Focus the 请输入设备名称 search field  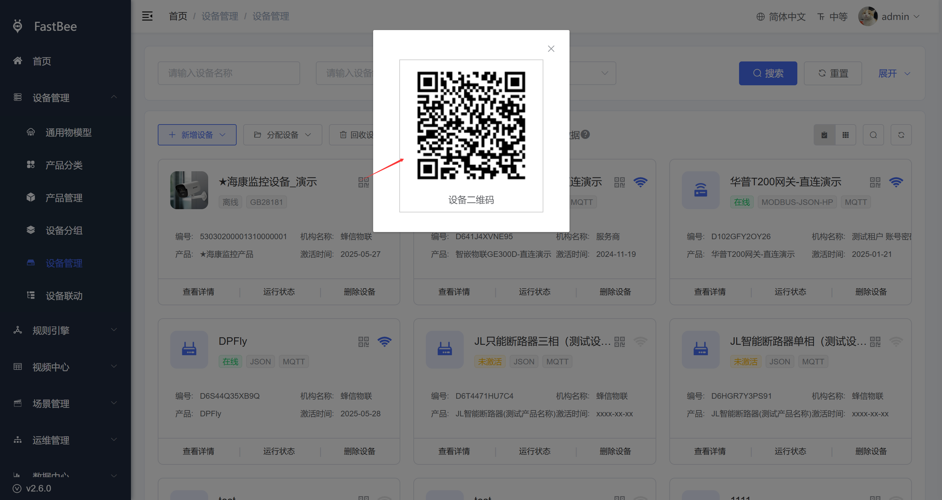[229, 73]
